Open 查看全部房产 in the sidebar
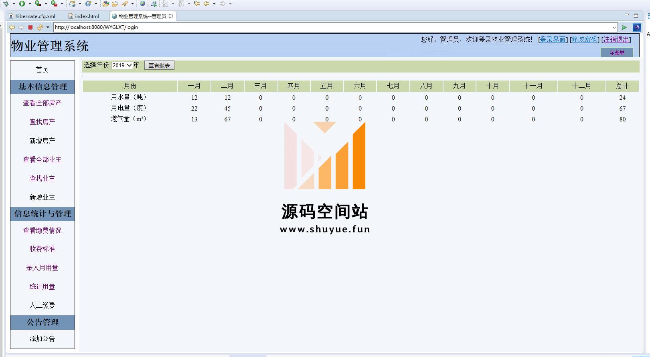The width and height of the screenshot is (650, 357). (x=42, y=103)
